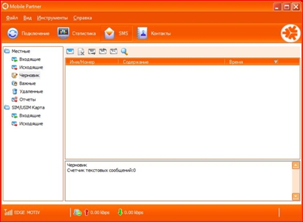This screenshot has width=303, height=222.
Task: Select Входящие under SIM/USIM Карта
Action: tap(30, 116)
